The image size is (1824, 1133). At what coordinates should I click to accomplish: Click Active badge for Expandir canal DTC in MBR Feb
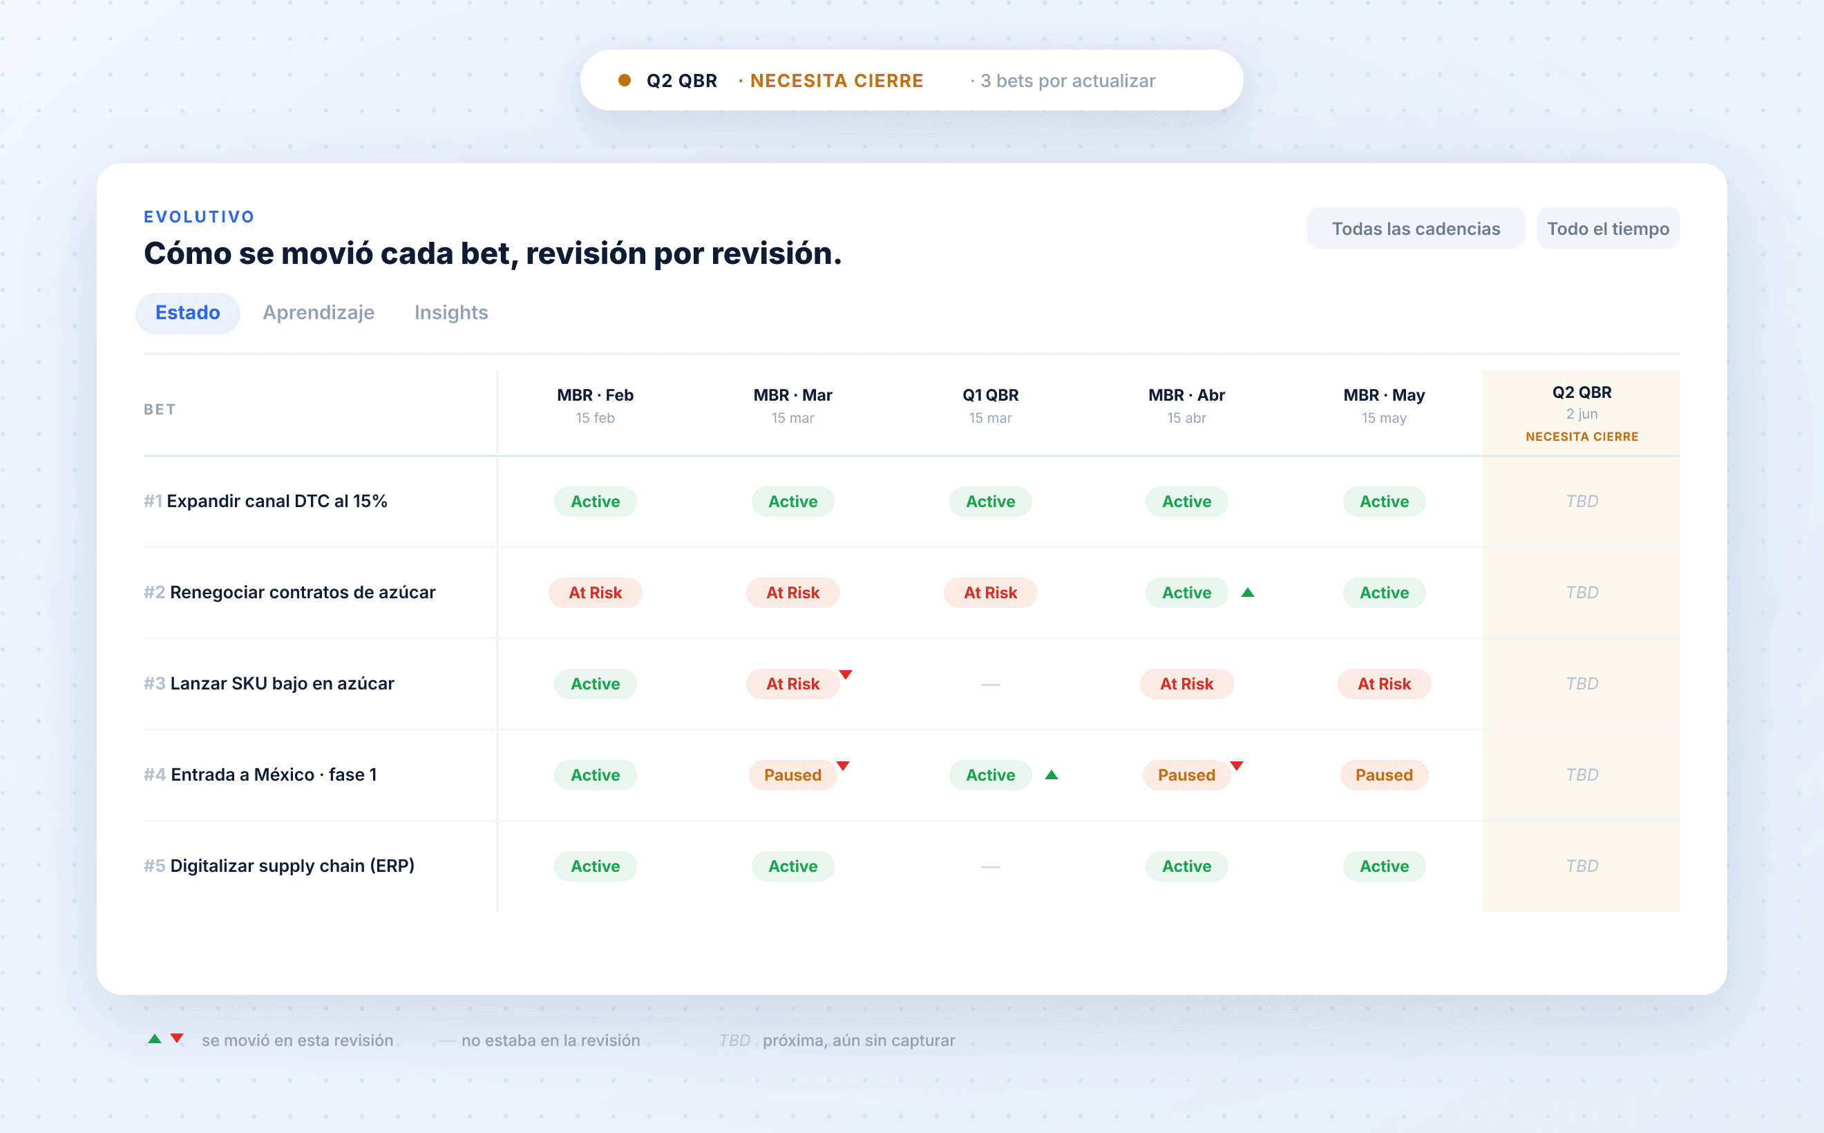(x=596, y=502)
